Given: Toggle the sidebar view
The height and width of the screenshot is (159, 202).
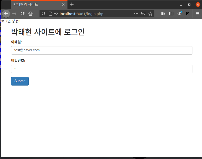Looking at the screenshot, I should coord(171,14).
